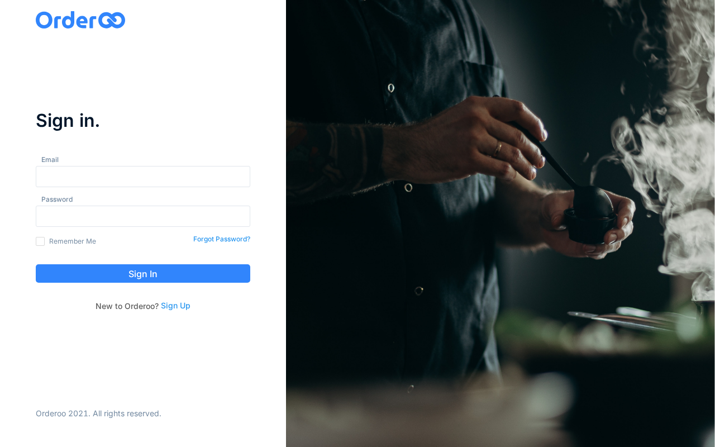The width and height of the screenshot is (715, 447).
Task: Follow the Sign Up link
Action: tap(175, 306)
